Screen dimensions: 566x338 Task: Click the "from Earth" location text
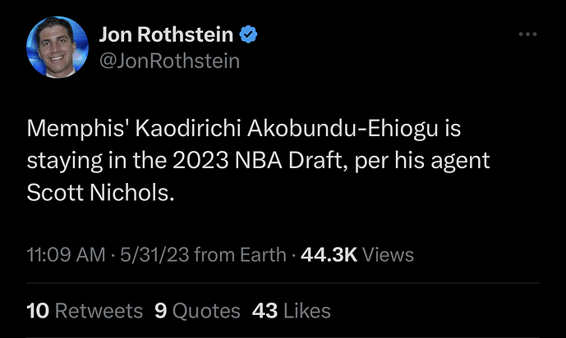click(241, 255)
